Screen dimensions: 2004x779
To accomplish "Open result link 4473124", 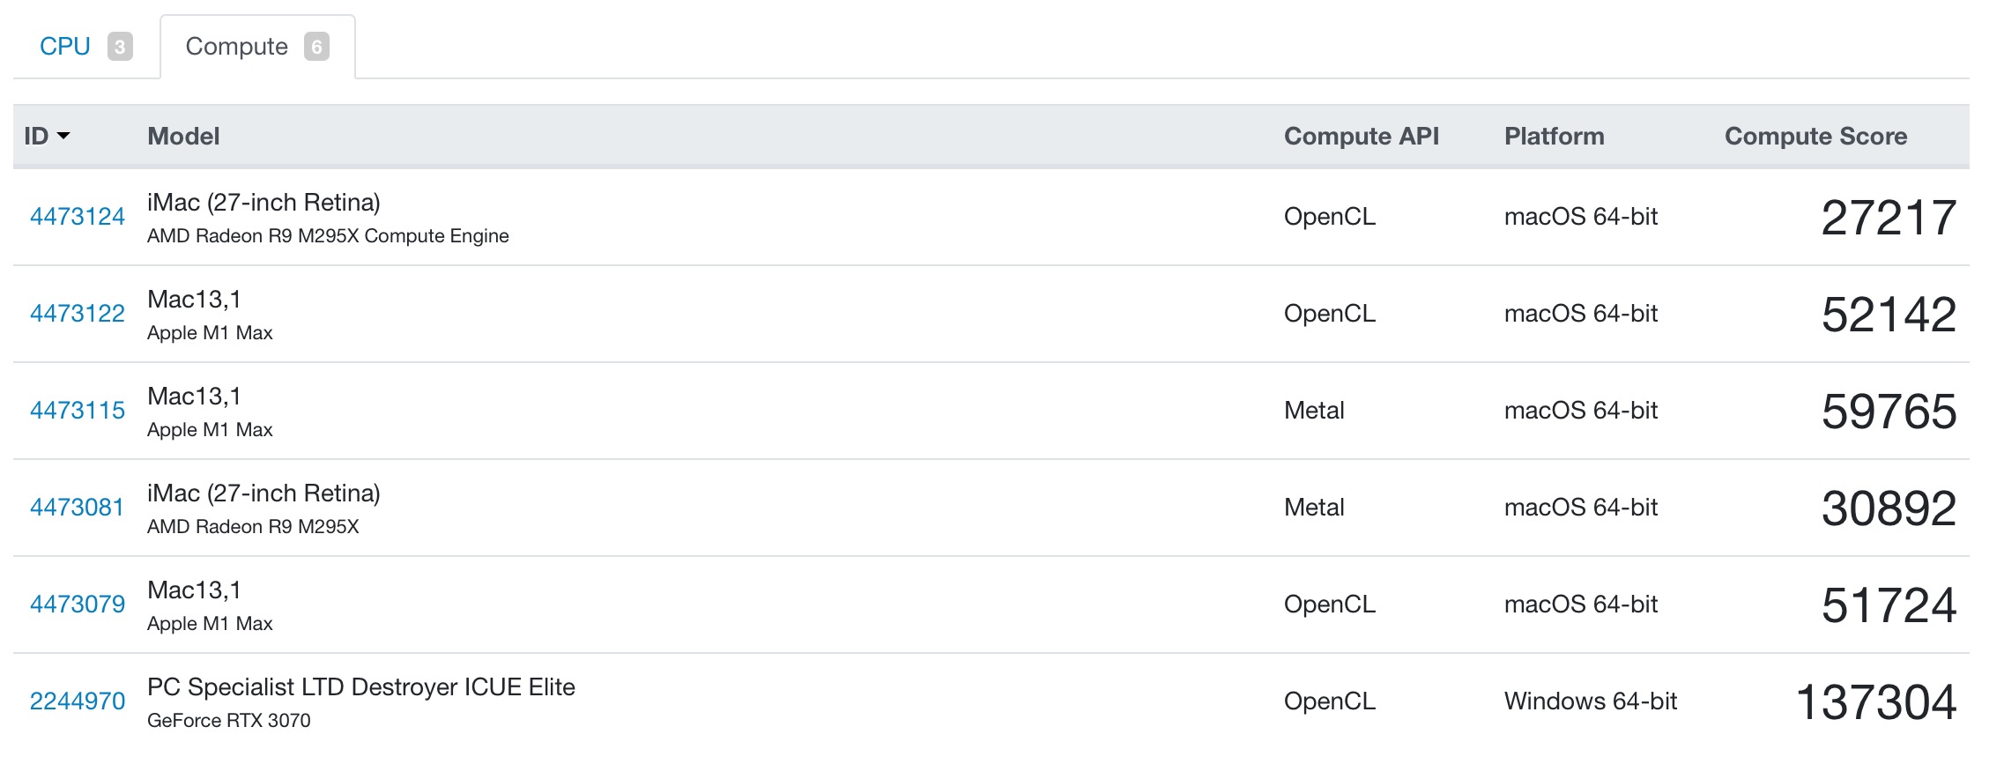I will [x=78, y=217].
